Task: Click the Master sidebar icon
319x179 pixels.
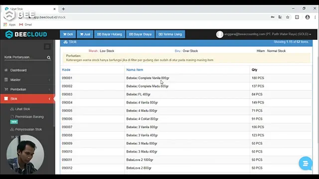Action: [6, 80]
